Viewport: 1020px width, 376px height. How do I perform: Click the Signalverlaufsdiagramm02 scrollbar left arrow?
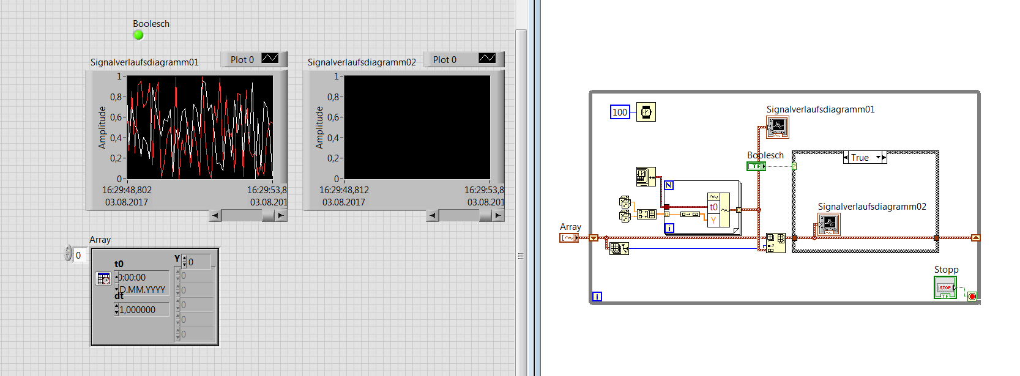tap(433, 215)
